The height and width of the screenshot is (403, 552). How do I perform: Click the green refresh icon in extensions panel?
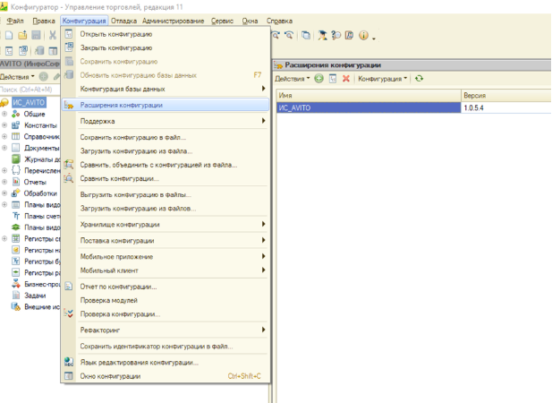point(420,79)
